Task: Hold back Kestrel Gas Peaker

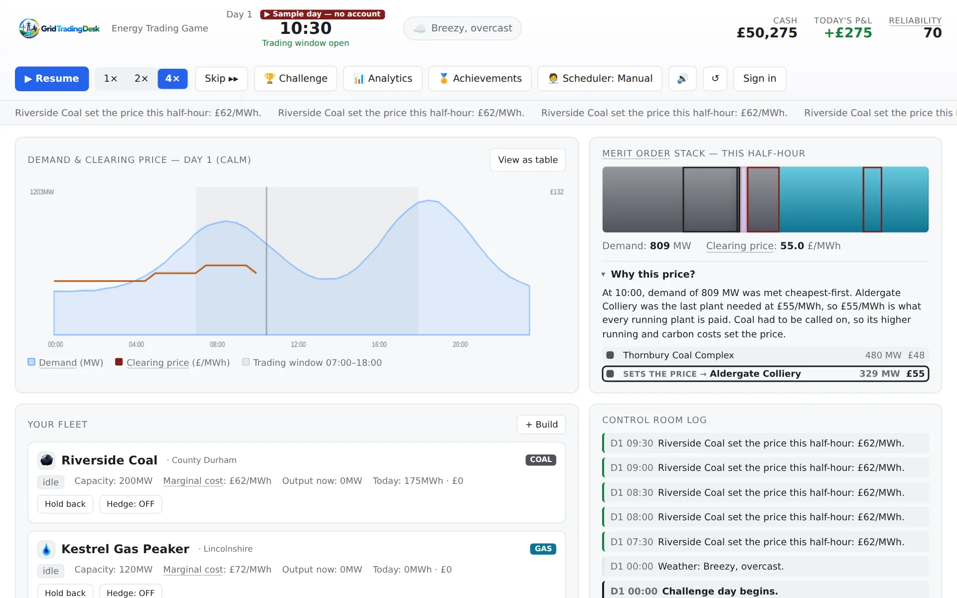Action: click(65, 592)
